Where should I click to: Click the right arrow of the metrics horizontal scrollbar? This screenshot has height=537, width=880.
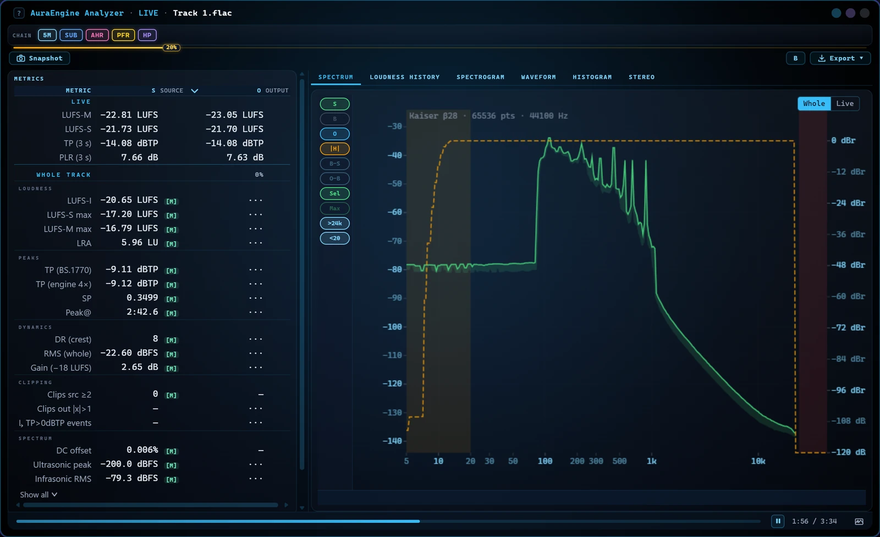286,505
